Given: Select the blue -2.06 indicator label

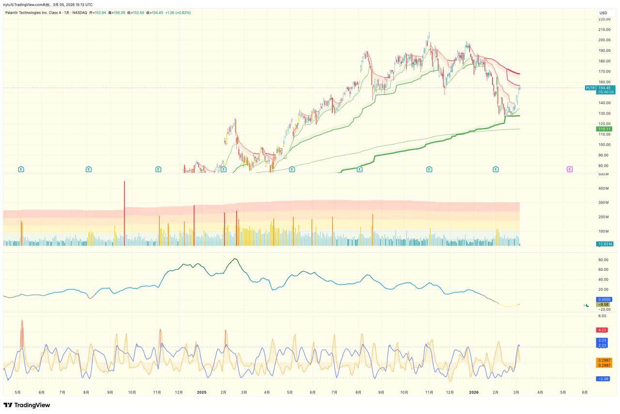Looking at the screenshot, I should pyautogui.click(x=604, y=378).
